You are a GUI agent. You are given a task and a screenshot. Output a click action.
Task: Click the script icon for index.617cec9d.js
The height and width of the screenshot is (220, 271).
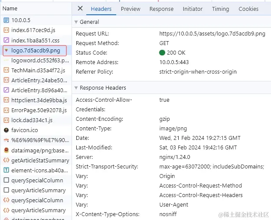tap(6, 30)
